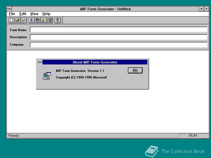Image resolution: width=211 pixels, height=158 pixels.
Task: Click 'MIF Form Generator, Version 1.1' text
Action: pyautogui.click(x=80, y=71)
